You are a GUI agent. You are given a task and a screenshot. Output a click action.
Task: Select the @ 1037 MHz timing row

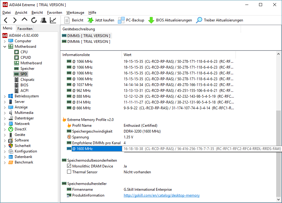click(82, 85)
